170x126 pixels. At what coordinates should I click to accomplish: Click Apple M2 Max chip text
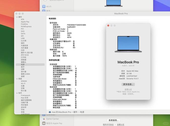coord(132,71)
